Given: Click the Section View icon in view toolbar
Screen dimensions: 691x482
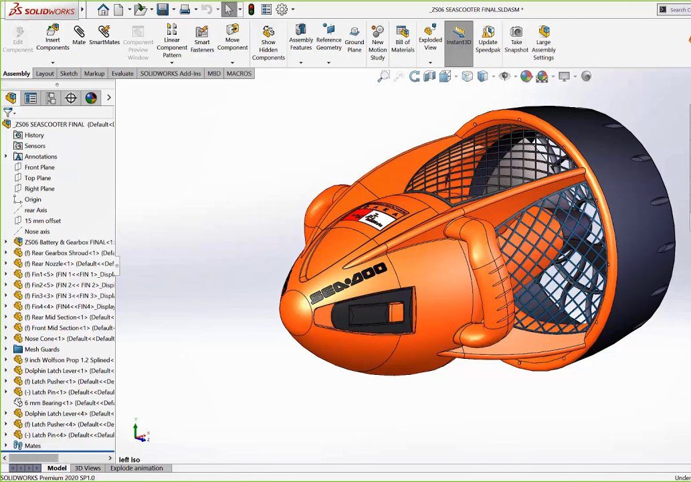Looking at the screenshot, I should pyautogui.click(x=429, y=76).
